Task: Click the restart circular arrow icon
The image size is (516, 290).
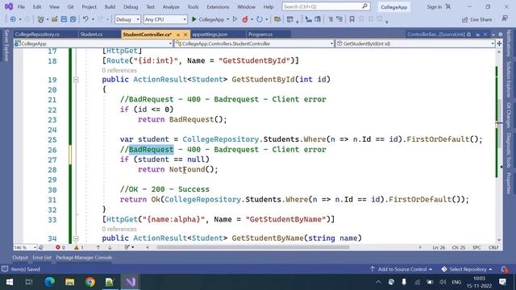Action: [x=260, y=19]
